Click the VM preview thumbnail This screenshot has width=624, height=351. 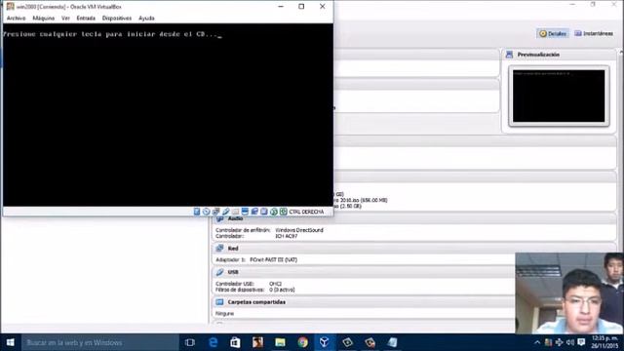coord(559,96)
